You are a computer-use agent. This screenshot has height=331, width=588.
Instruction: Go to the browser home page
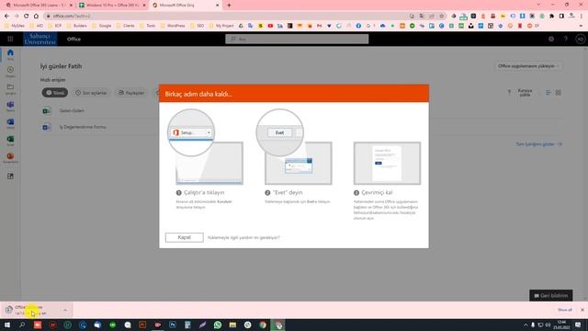pyautogui.click(x=36, y=17)
